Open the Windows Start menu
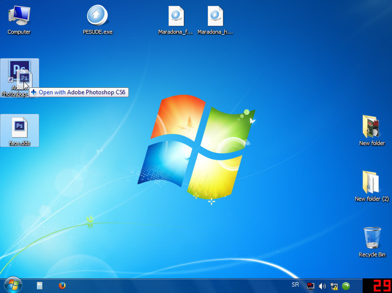This screenshot has width=392, height=293. (x=13, y=285)
